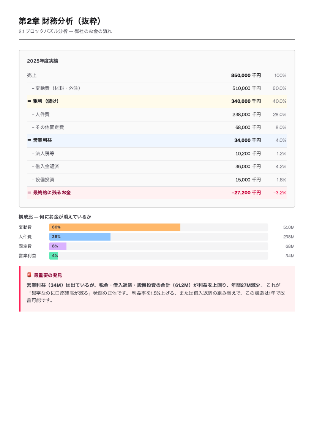Select the highlighted 粗利（儲け）row

(157, 101)
